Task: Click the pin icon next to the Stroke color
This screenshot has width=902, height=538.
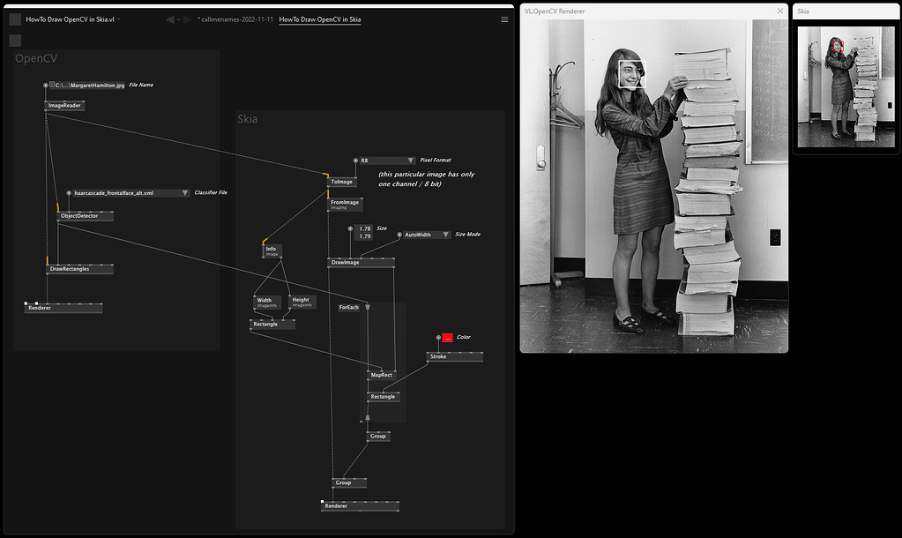Action: [x=437, y=337]
